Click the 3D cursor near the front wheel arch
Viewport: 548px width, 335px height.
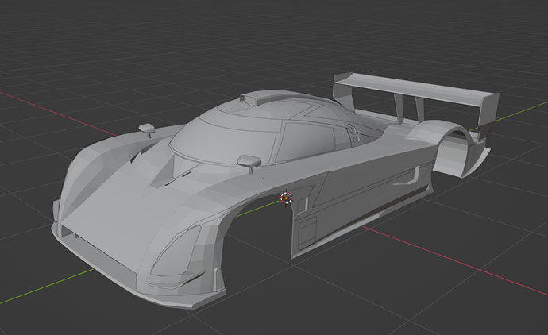286,198
